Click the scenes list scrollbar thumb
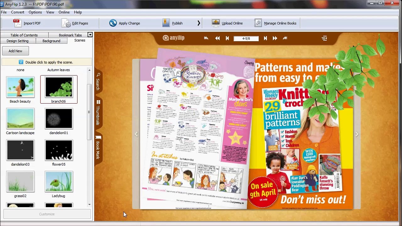Image resolution: width=402 pixels, height=226 pixels. pyautogui.click(x=90, y=112)
